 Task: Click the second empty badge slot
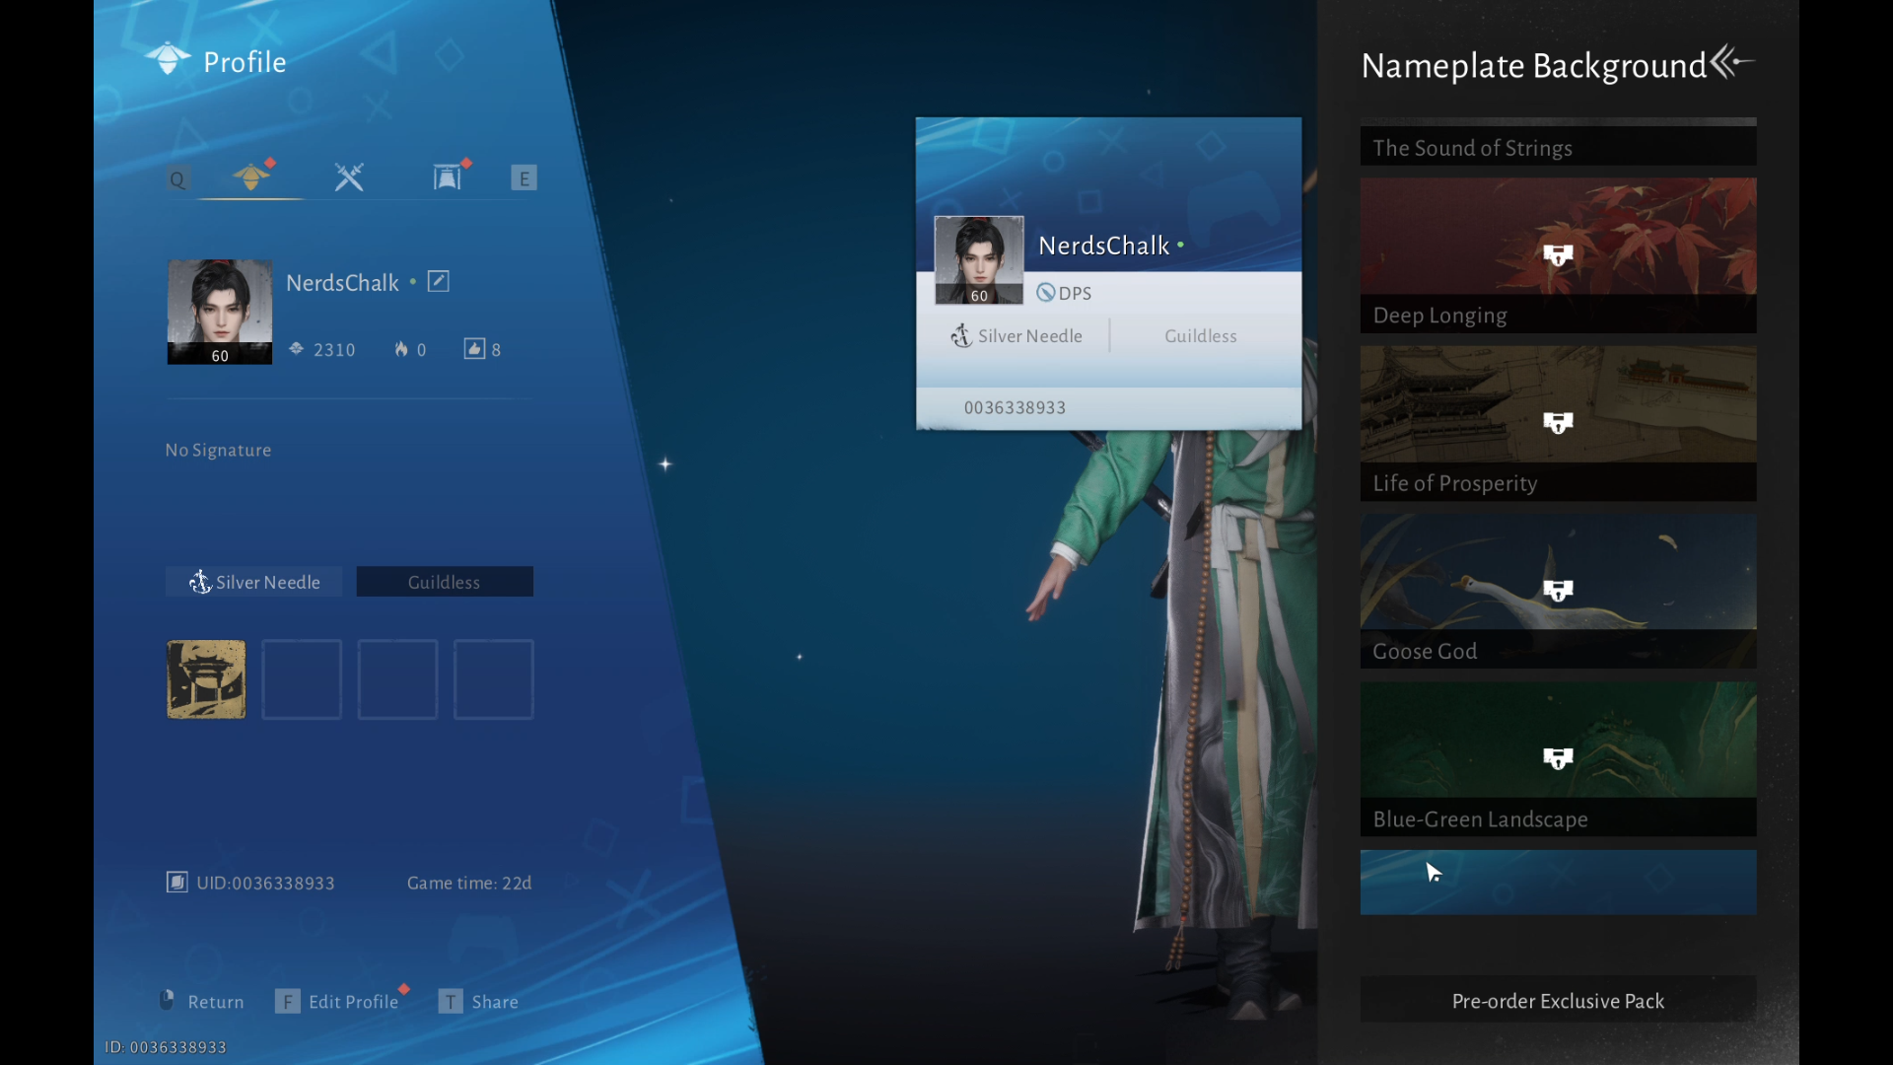(397, 679)
